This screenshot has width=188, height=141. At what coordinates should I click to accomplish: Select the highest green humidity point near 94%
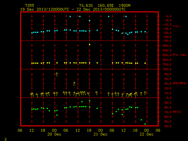90,101
